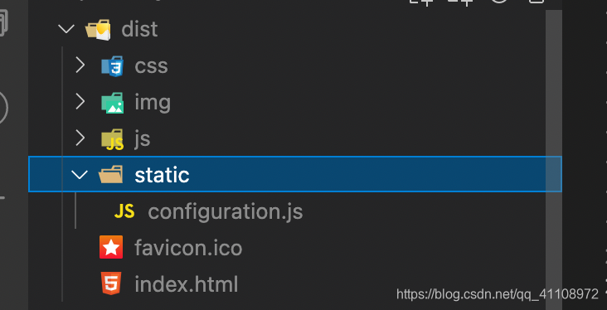Click the dist folder icon

tap(98, 30)
